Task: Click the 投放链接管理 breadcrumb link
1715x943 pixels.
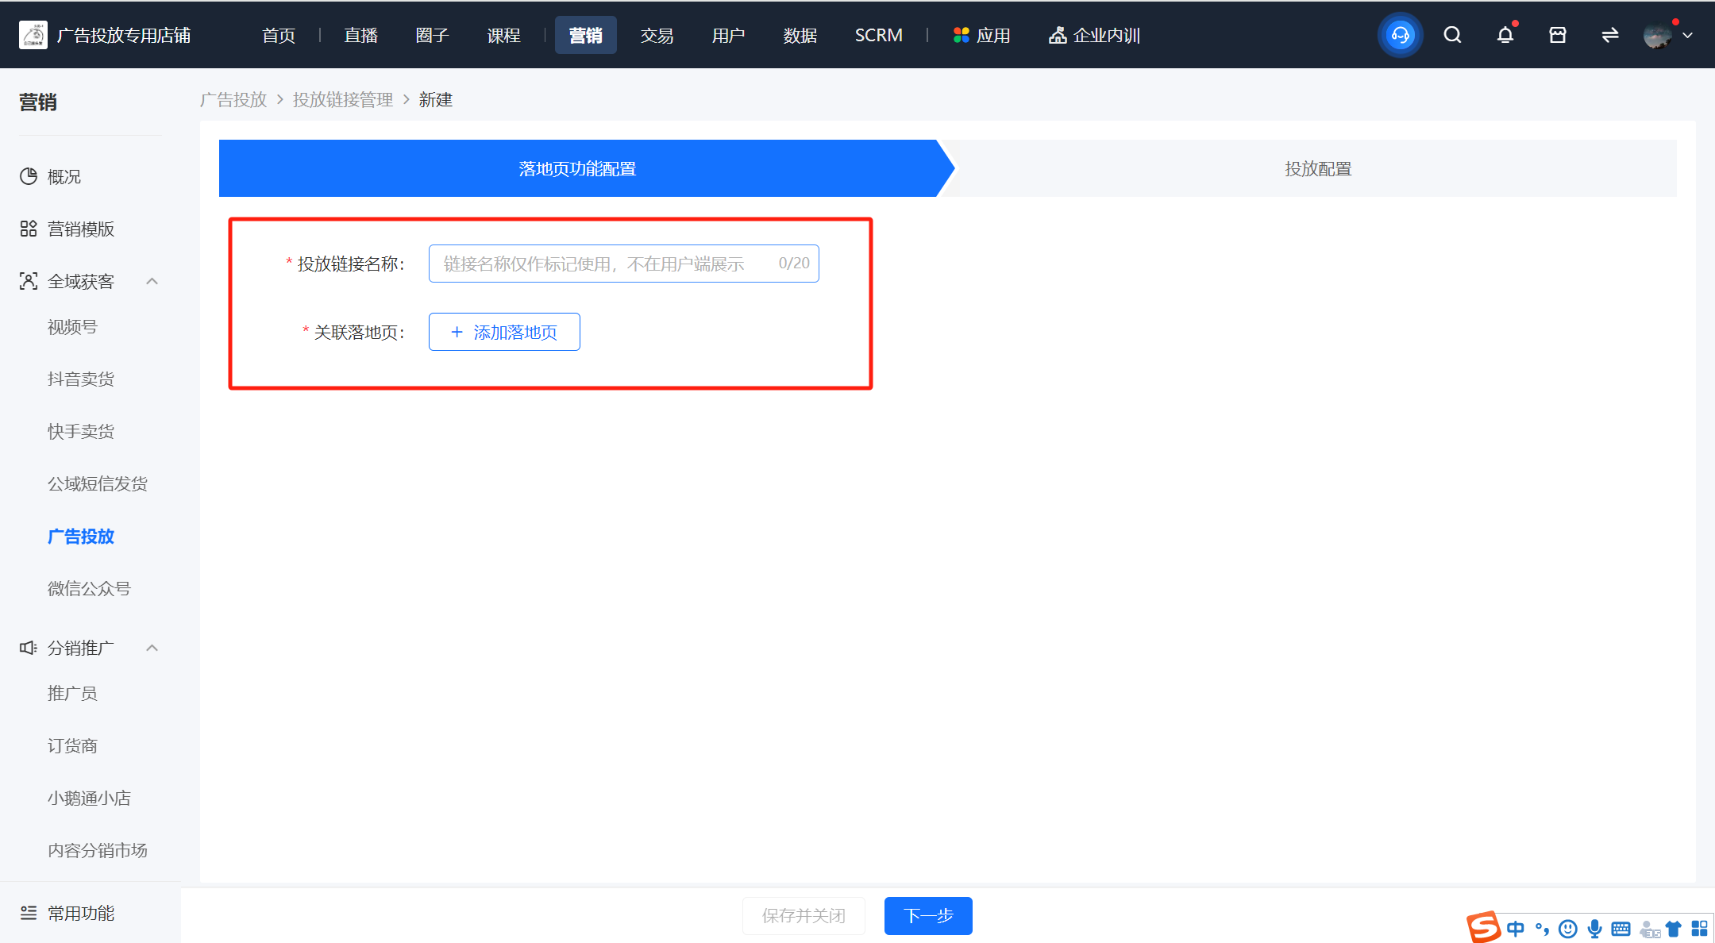Action: [343, 99]
